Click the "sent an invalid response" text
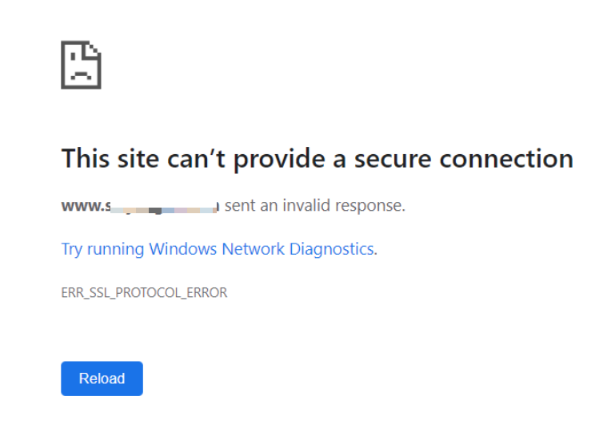This screenshot has width=599, height=424. pos(315,205)
